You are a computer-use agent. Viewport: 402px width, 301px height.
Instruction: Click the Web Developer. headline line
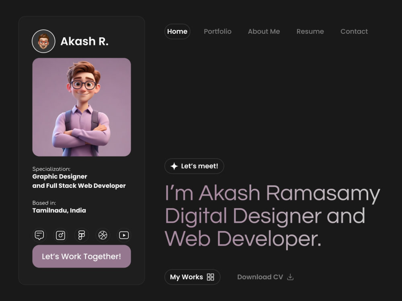(243, 239)
